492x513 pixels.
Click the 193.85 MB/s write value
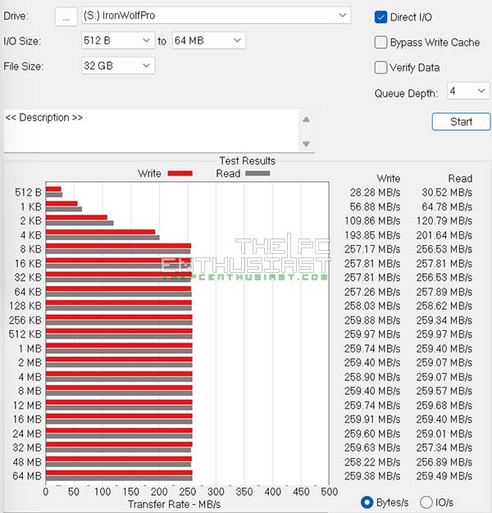click(372, 235)
